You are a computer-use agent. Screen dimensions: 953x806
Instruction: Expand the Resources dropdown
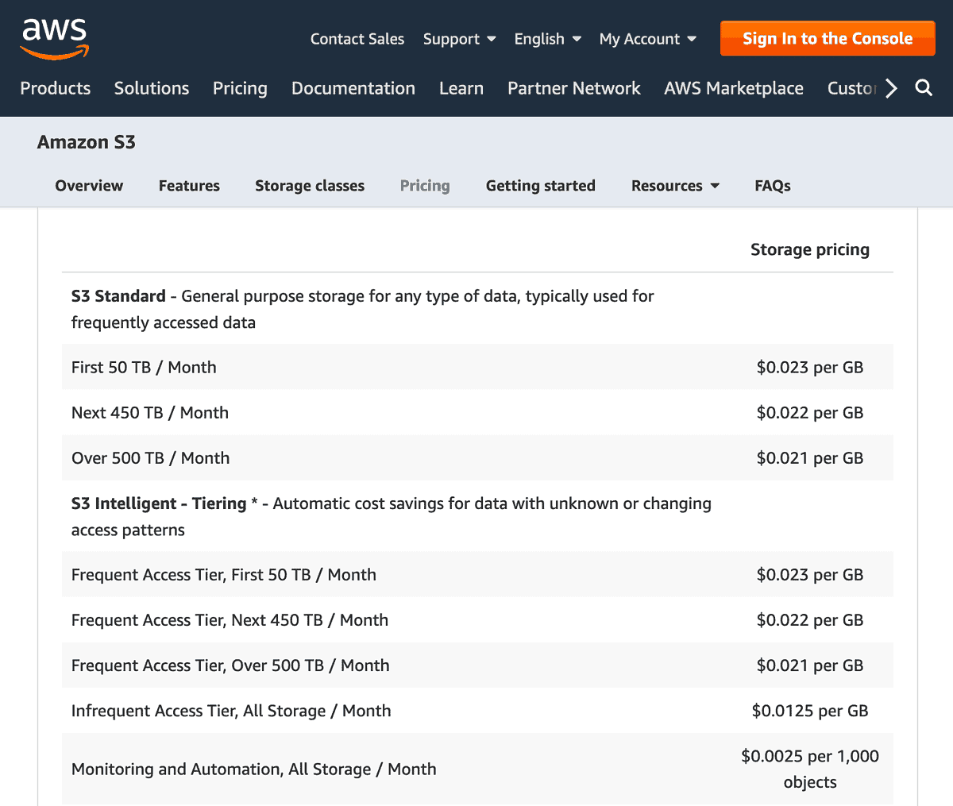tap(675, 186)
